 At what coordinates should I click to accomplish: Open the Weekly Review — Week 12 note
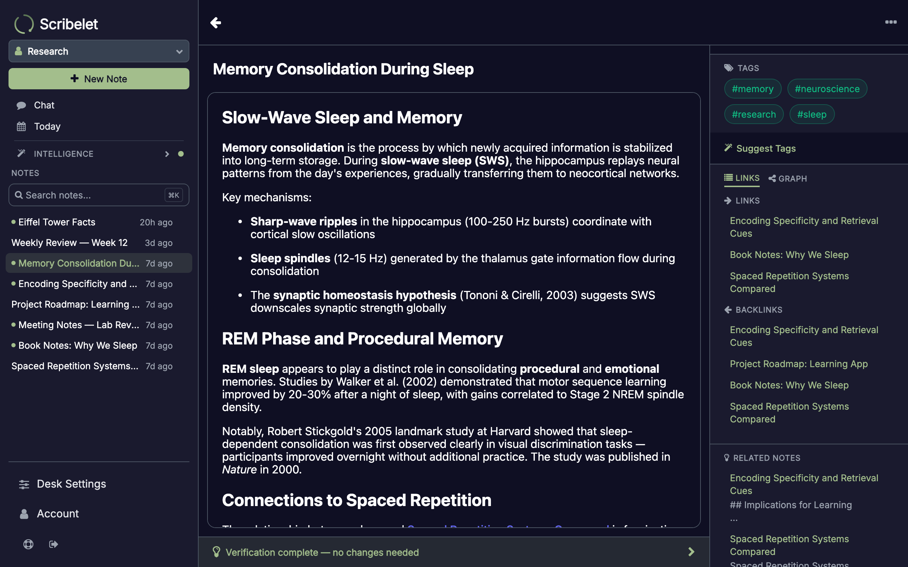coord(99,243)
